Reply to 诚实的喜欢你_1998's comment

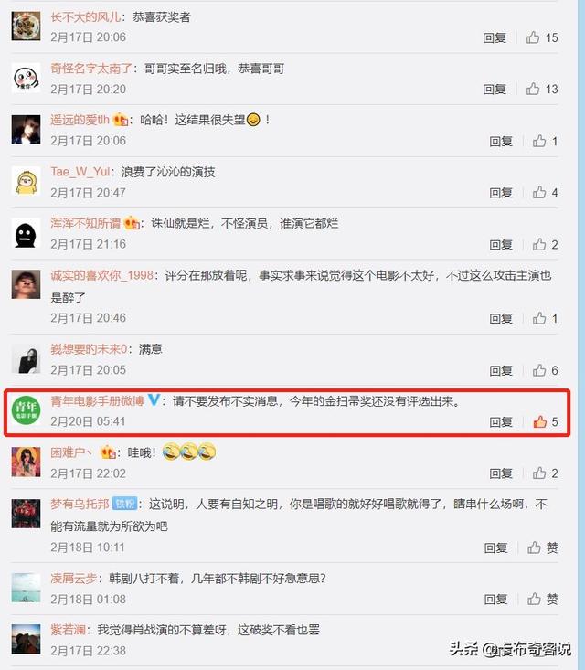coord(501,319)
